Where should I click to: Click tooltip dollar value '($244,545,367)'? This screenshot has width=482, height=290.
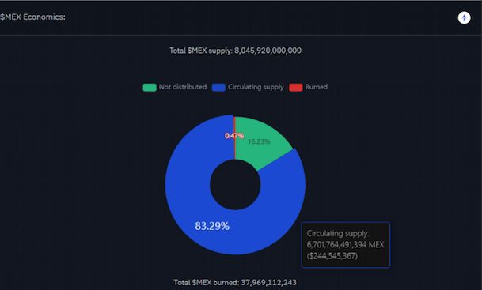(332, 256)
